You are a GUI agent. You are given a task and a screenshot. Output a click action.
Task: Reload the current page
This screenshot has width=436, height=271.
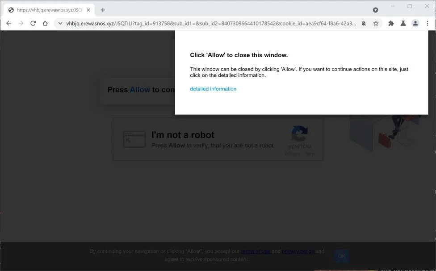(33, 23)
